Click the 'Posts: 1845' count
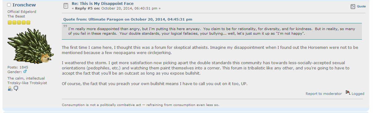The width and height of the screenshot is (373, 113). tap(18, 67)
